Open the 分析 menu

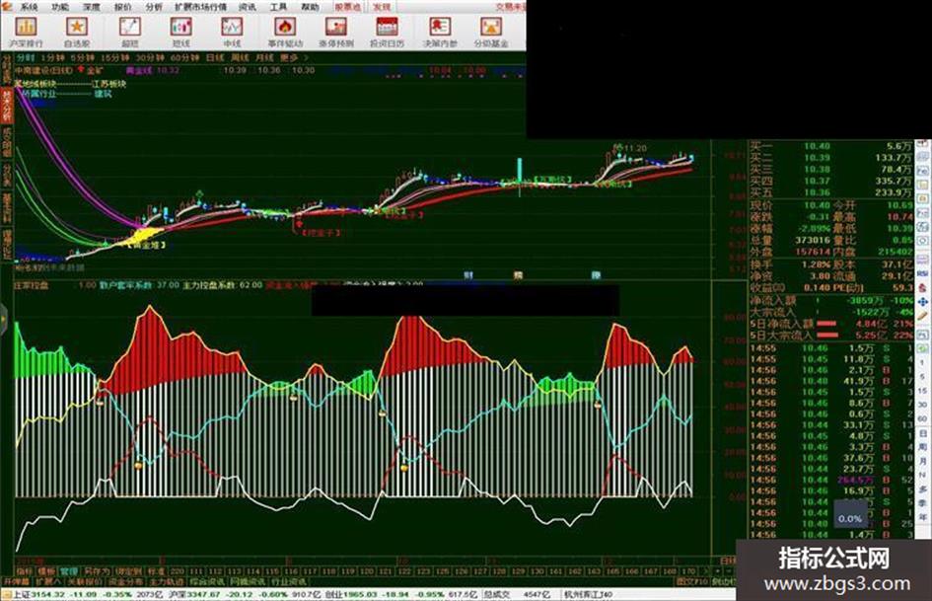coord(154,7)
